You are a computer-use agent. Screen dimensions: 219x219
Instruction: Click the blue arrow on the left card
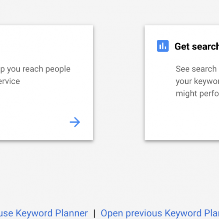(75, 122)
